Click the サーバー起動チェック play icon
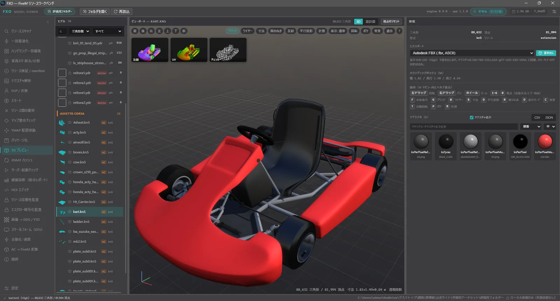This screenshot has height=301, width=560. [6, 170]
